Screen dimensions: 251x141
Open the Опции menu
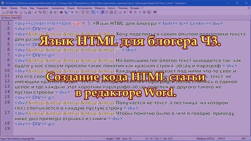71,8
